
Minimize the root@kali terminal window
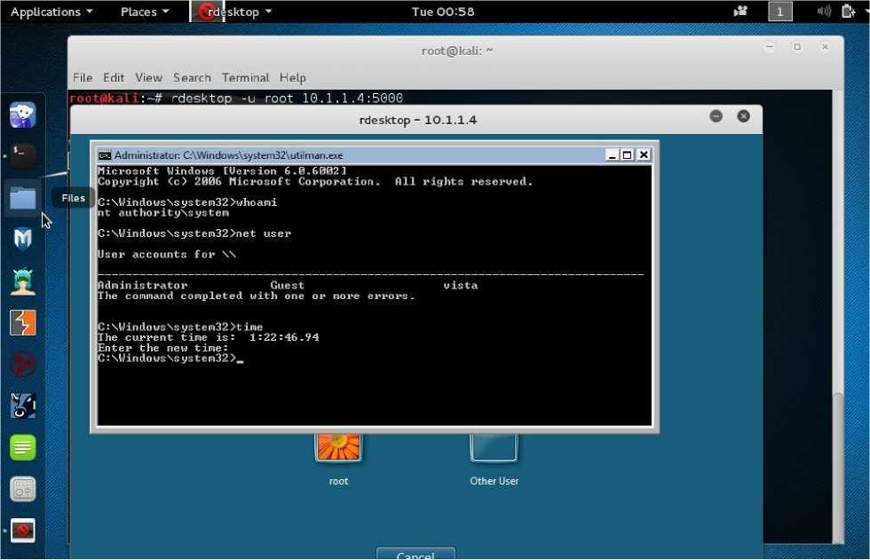(770, 47)
